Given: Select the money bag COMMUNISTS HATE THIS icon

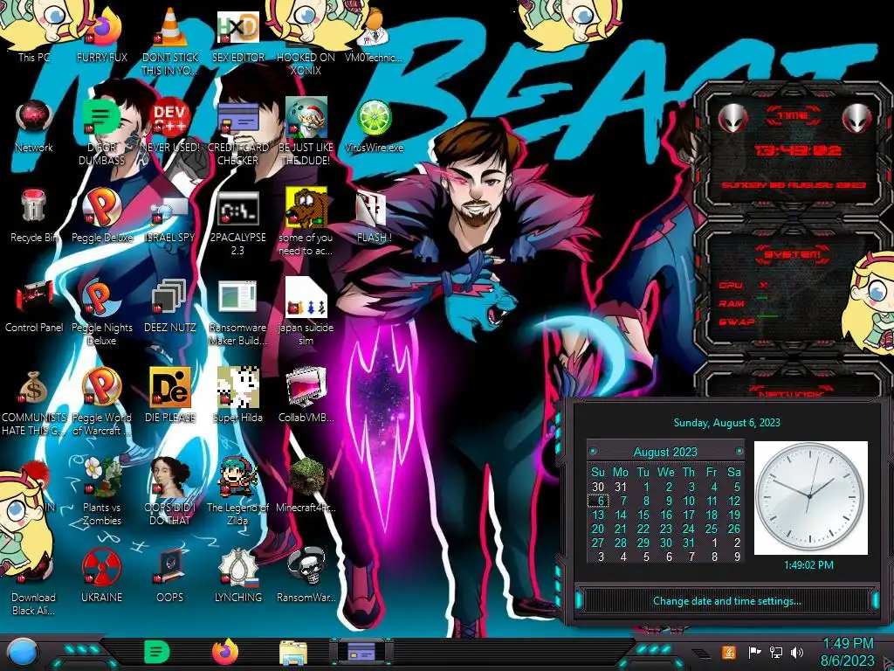Looking at the screenshot, I should pyautogui.click(x=34, y=403).
